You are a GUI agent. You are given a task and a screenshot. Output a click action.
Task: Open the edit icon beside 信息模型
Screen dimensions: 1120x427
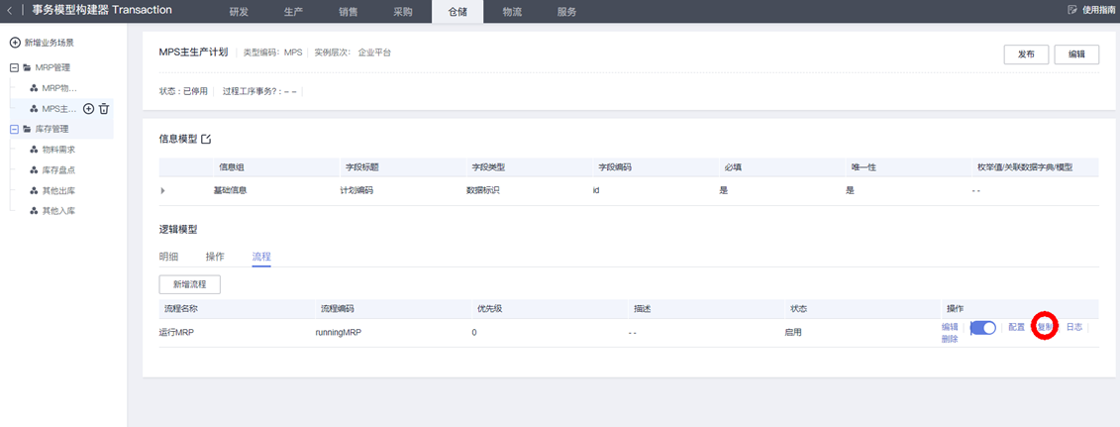pos(206,139)
